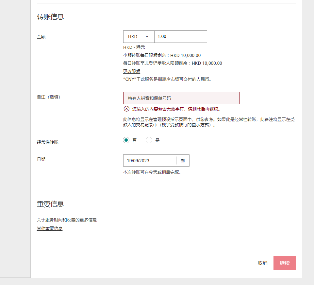Select the remark field containing 持有人拼音和保单号码
The width and height of the screenshot is (314, 285).
181,98
